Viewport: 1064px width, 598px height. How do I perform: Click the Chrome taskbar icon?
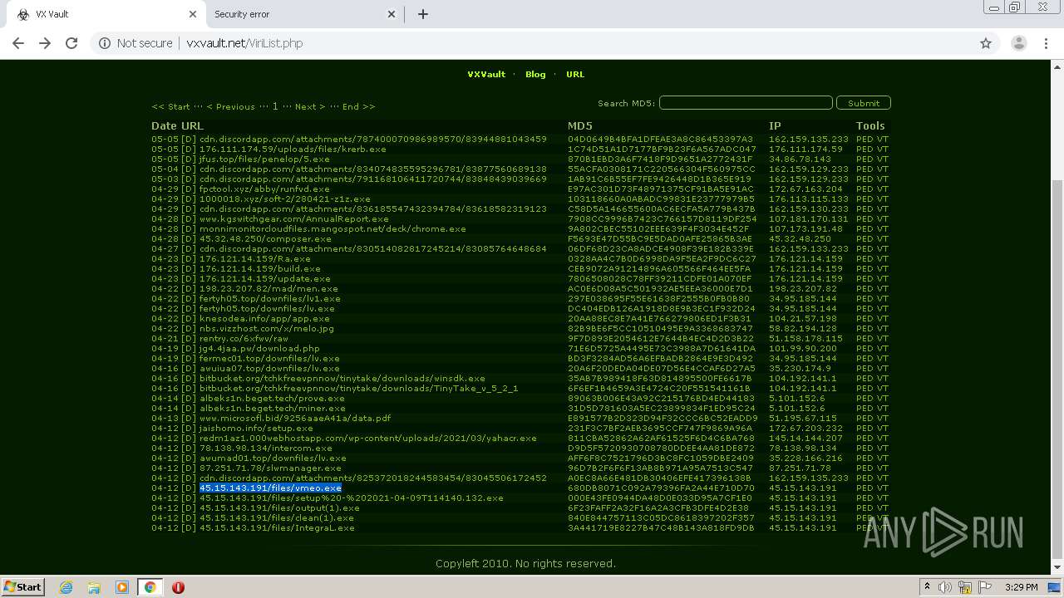click(150, 587)
